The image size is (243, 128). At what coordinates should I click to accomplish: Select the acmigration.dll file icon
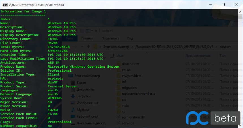[119, 117]
